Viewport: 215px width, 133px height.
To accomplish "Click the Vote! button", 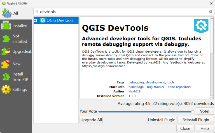I will (205, 111).
